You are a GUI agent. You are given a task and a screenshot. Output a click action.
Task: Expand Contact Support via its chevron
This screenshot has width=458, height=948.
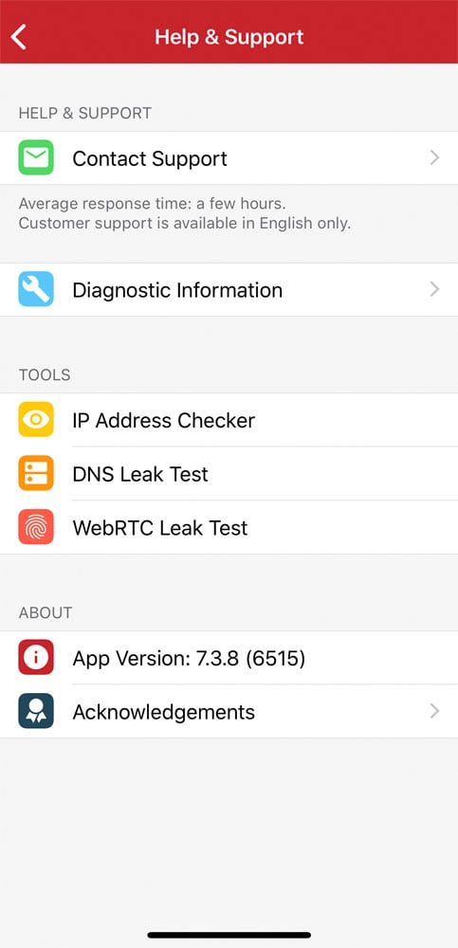tap(434, 157)
